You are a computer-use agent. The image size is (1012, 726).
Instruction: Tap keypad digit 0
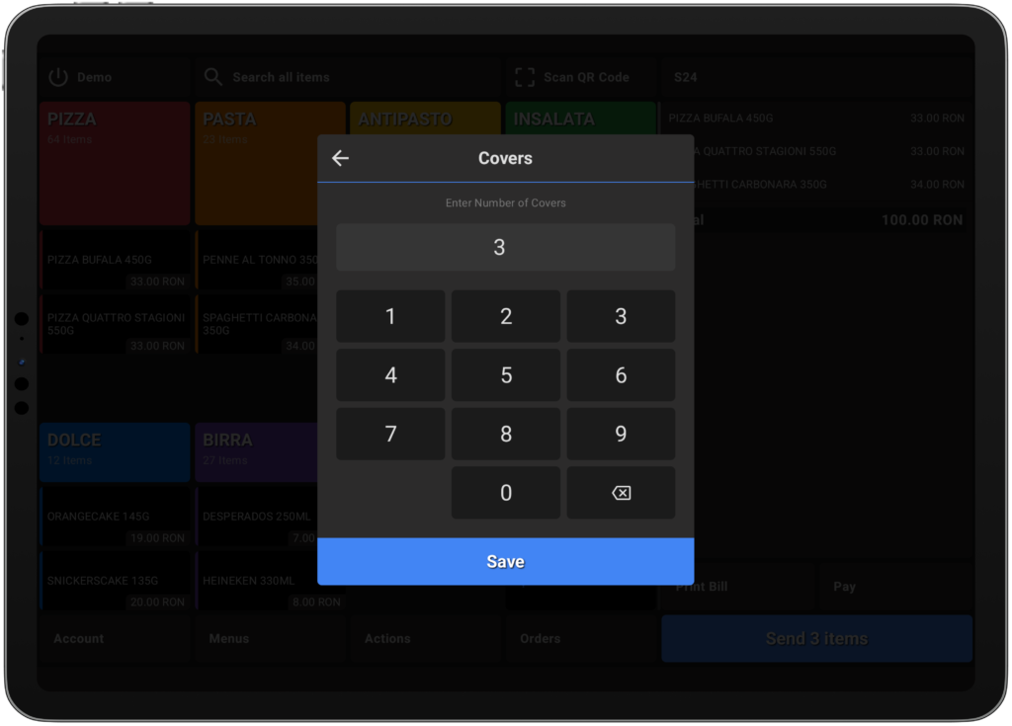(x=506, y=493)
